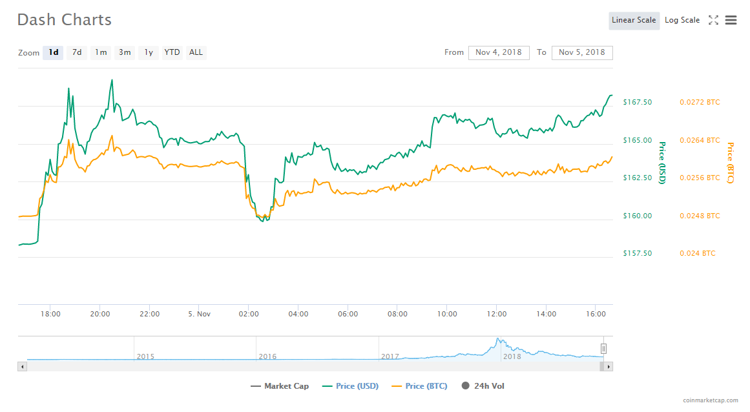Zoom chart to 1m range

pyautogui.click(x=101, y=52)
